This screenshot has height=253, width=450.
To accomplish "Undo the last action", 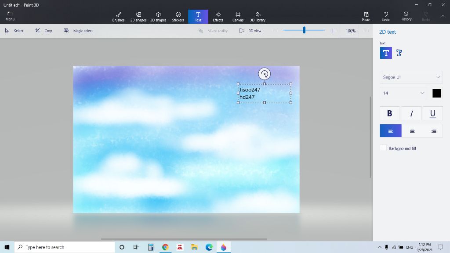I will click(386, 16).
